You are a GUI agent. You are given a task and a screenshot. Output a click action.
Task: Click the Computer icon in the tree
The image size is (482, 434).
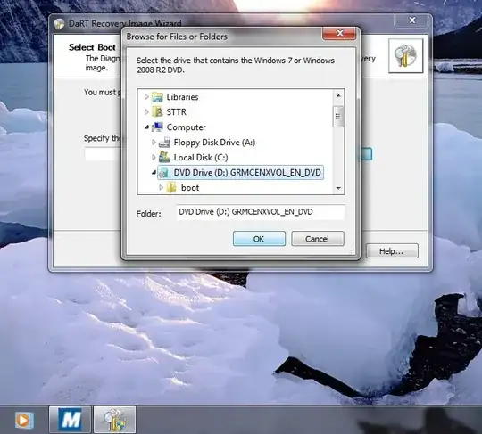pos(157,127)
